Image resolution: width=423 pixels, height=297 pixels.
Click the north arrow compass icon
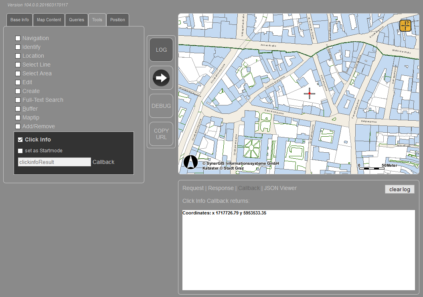[x=190, y=162]
